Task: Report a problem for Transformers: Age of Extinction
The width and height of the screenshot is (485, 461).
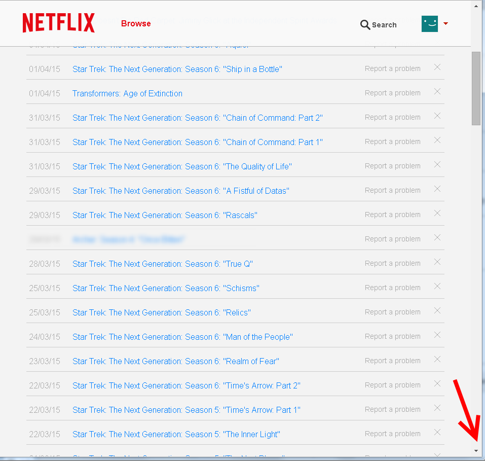Action: 393,93
